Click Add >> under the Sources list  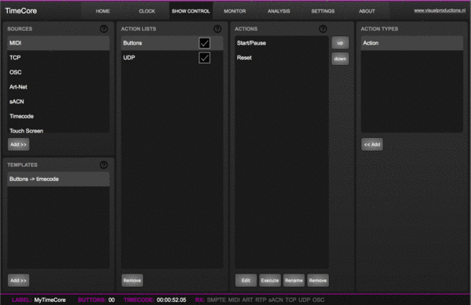click(x=18, y=144)
